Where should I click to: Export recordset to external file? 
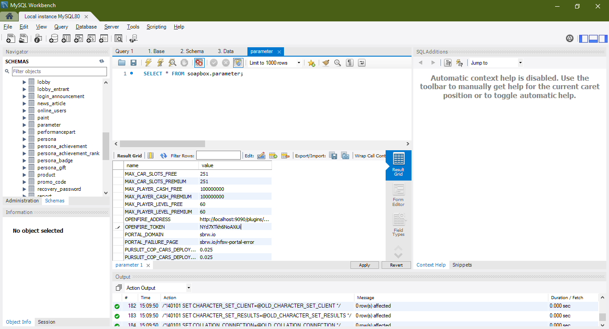coord(333,156)
